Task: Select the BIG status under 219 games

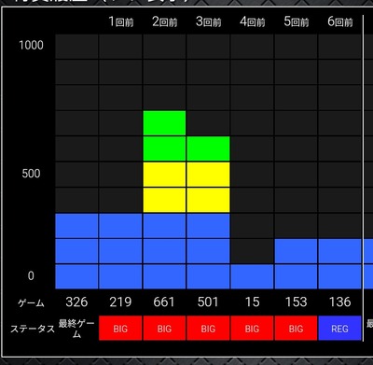Action: (x=120, y=329)
